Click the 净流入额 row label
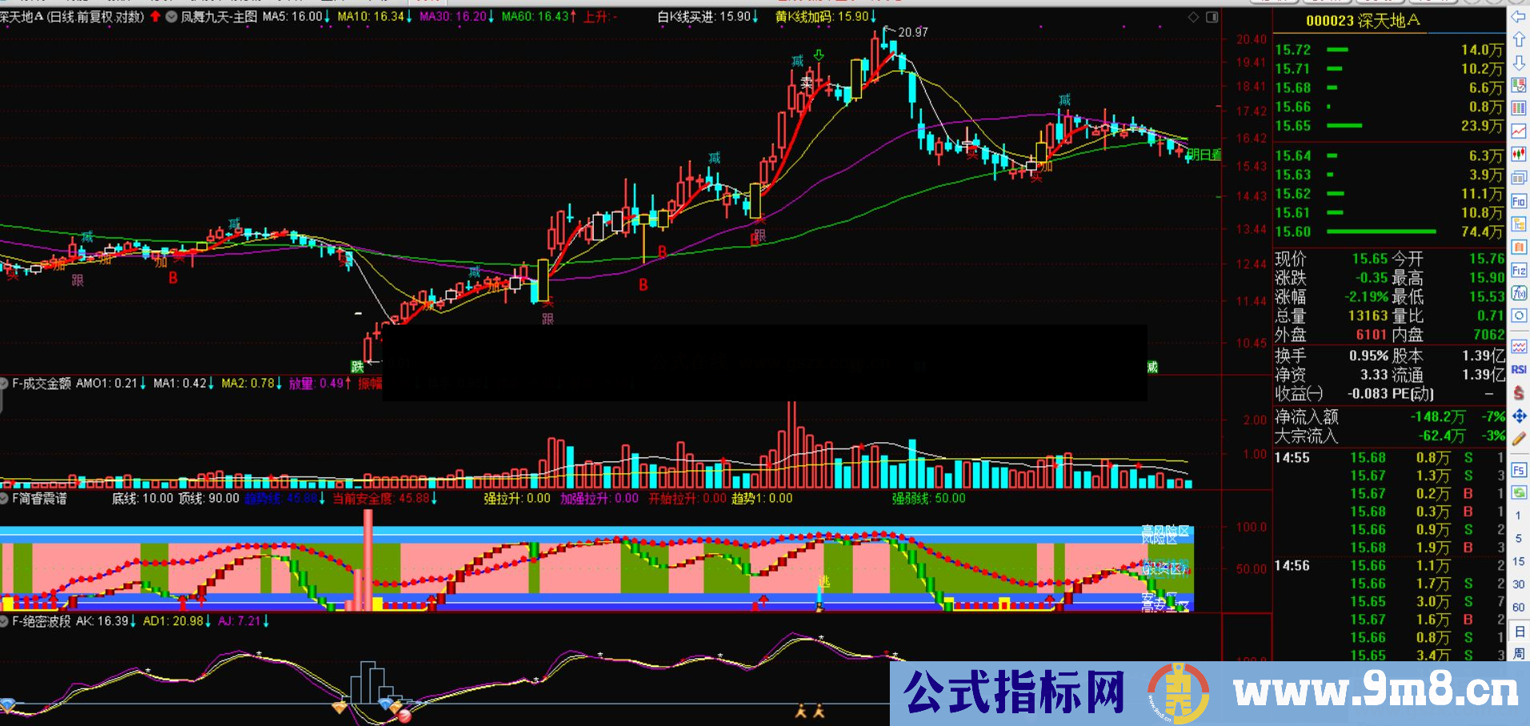Image resolution: width=1530 pixels, height=726 pixels. click(1306, 417)
